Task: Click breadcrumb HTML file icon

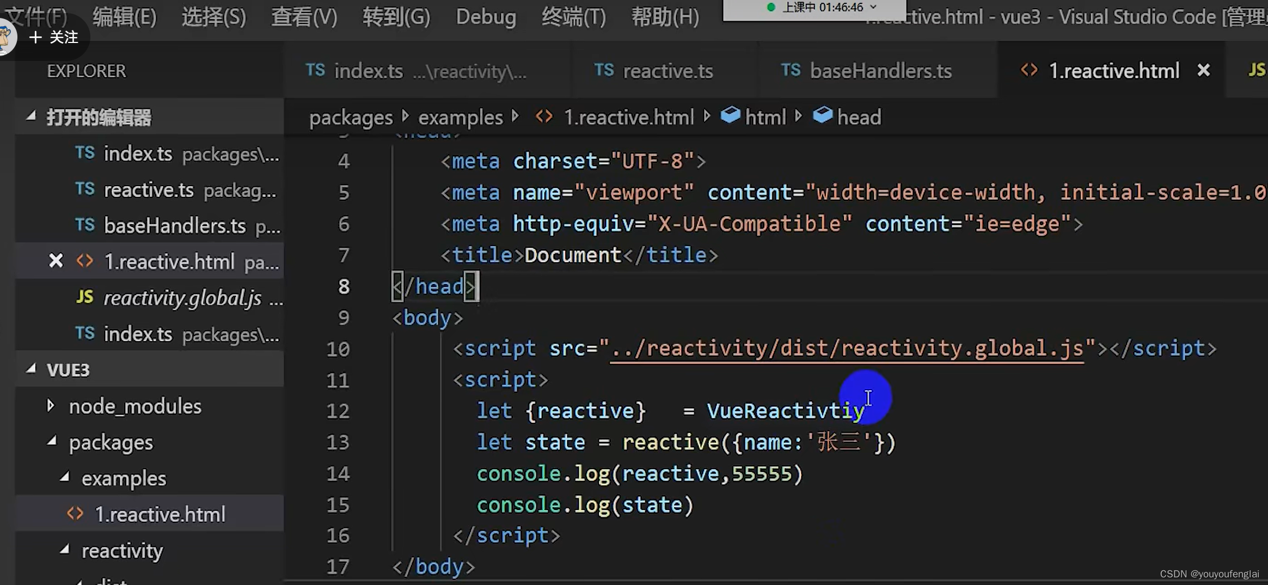Action: pos(544,116)
